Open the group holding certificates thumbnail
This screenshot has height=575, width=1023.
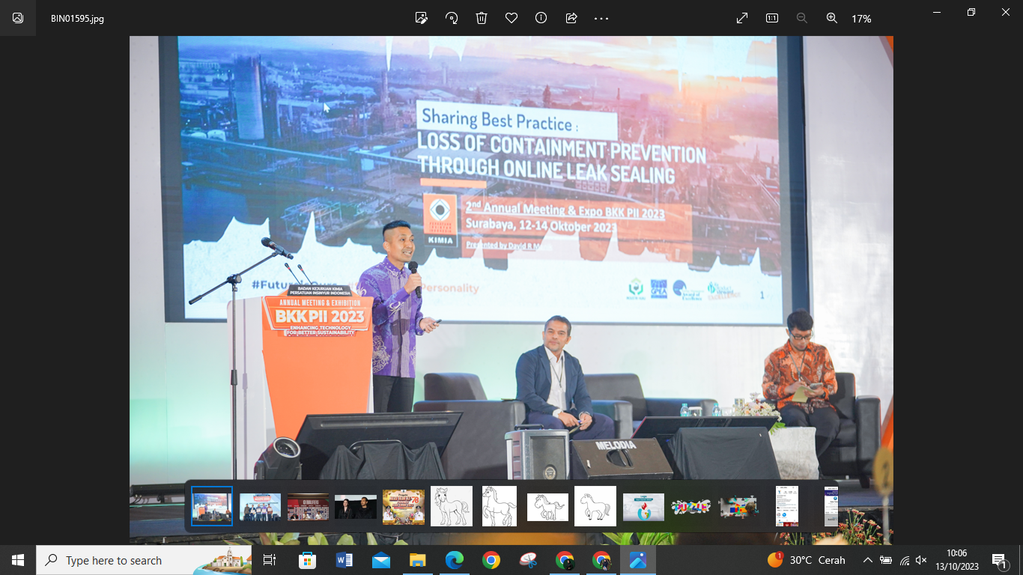click(x=260, y=507)
